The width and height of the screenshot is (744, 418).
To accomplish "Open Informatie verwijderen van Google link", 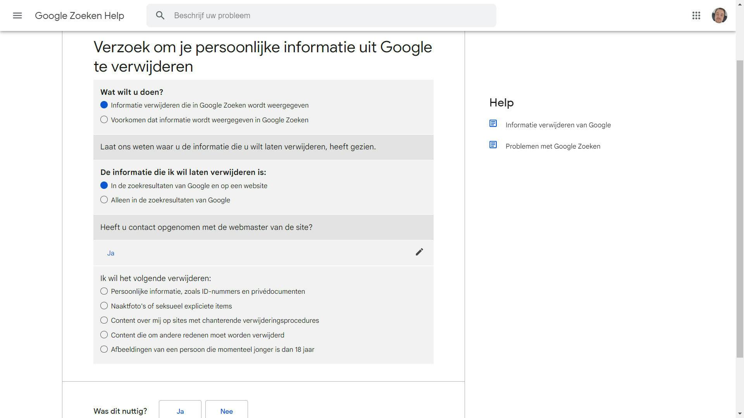I will [558, 125].
